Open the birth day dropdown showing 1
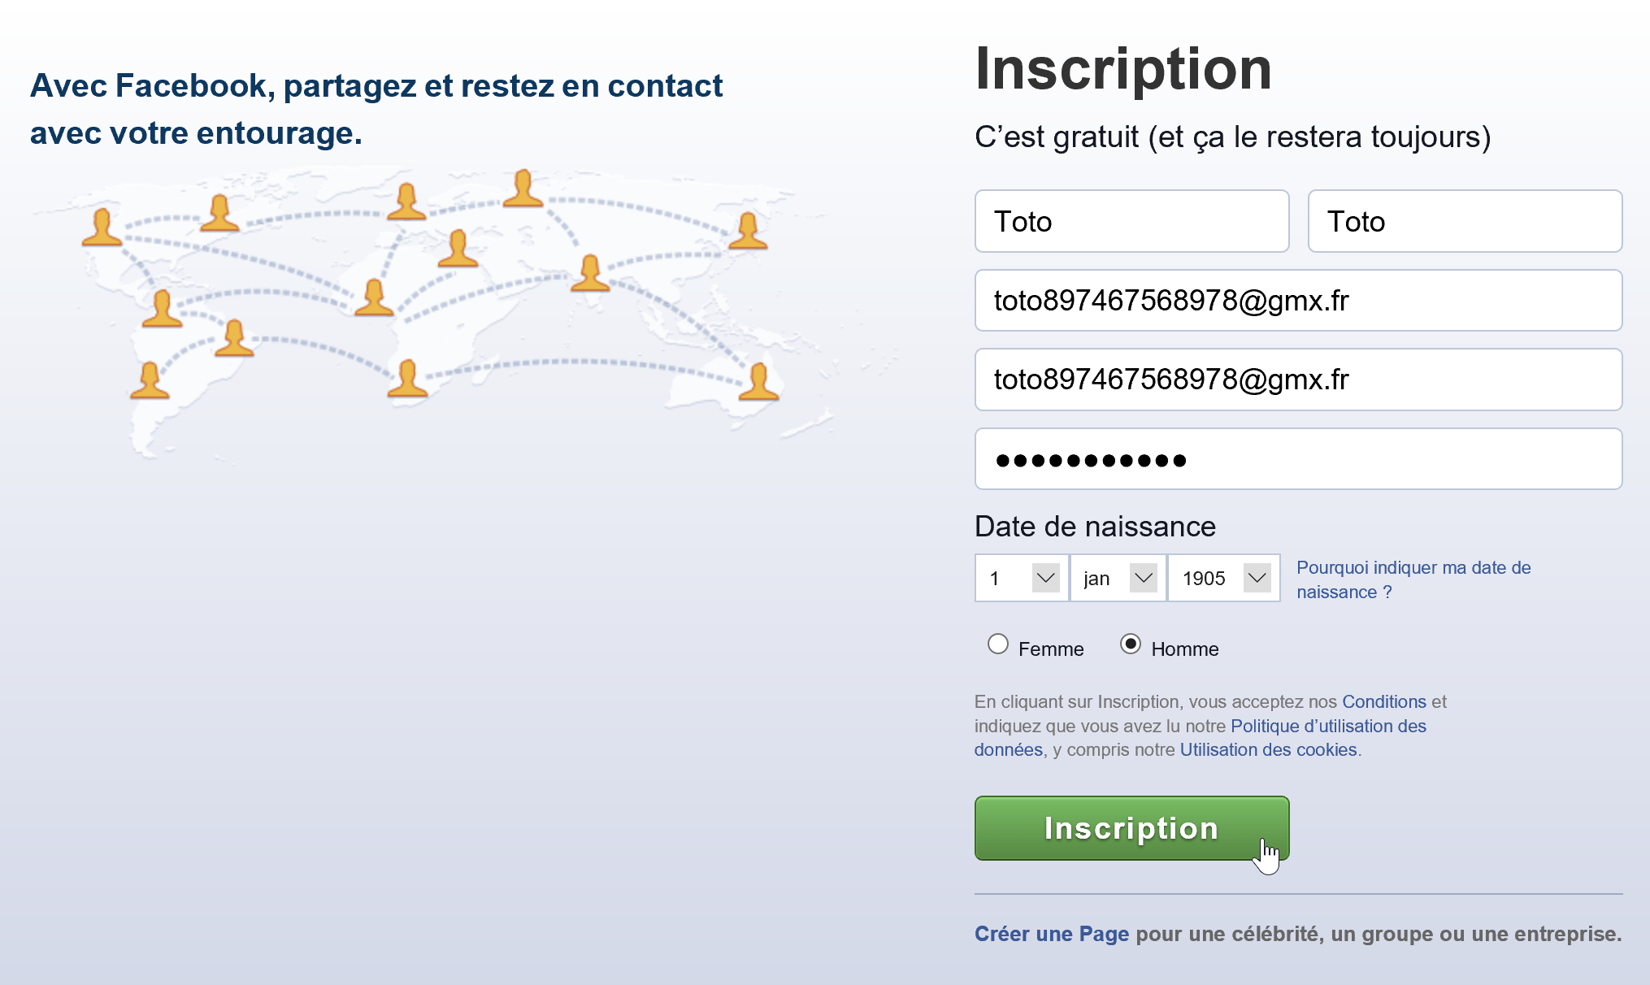The width and height of the screenshot is (1650, 985). coord(1022,578)
